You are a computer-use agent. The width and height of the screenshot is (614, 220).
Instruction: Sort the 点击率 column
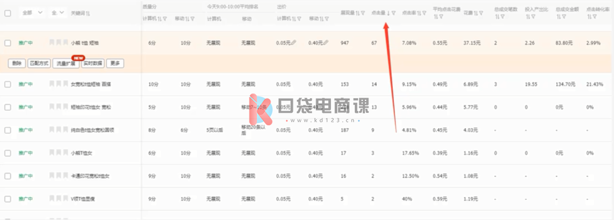tap(419, 13)
